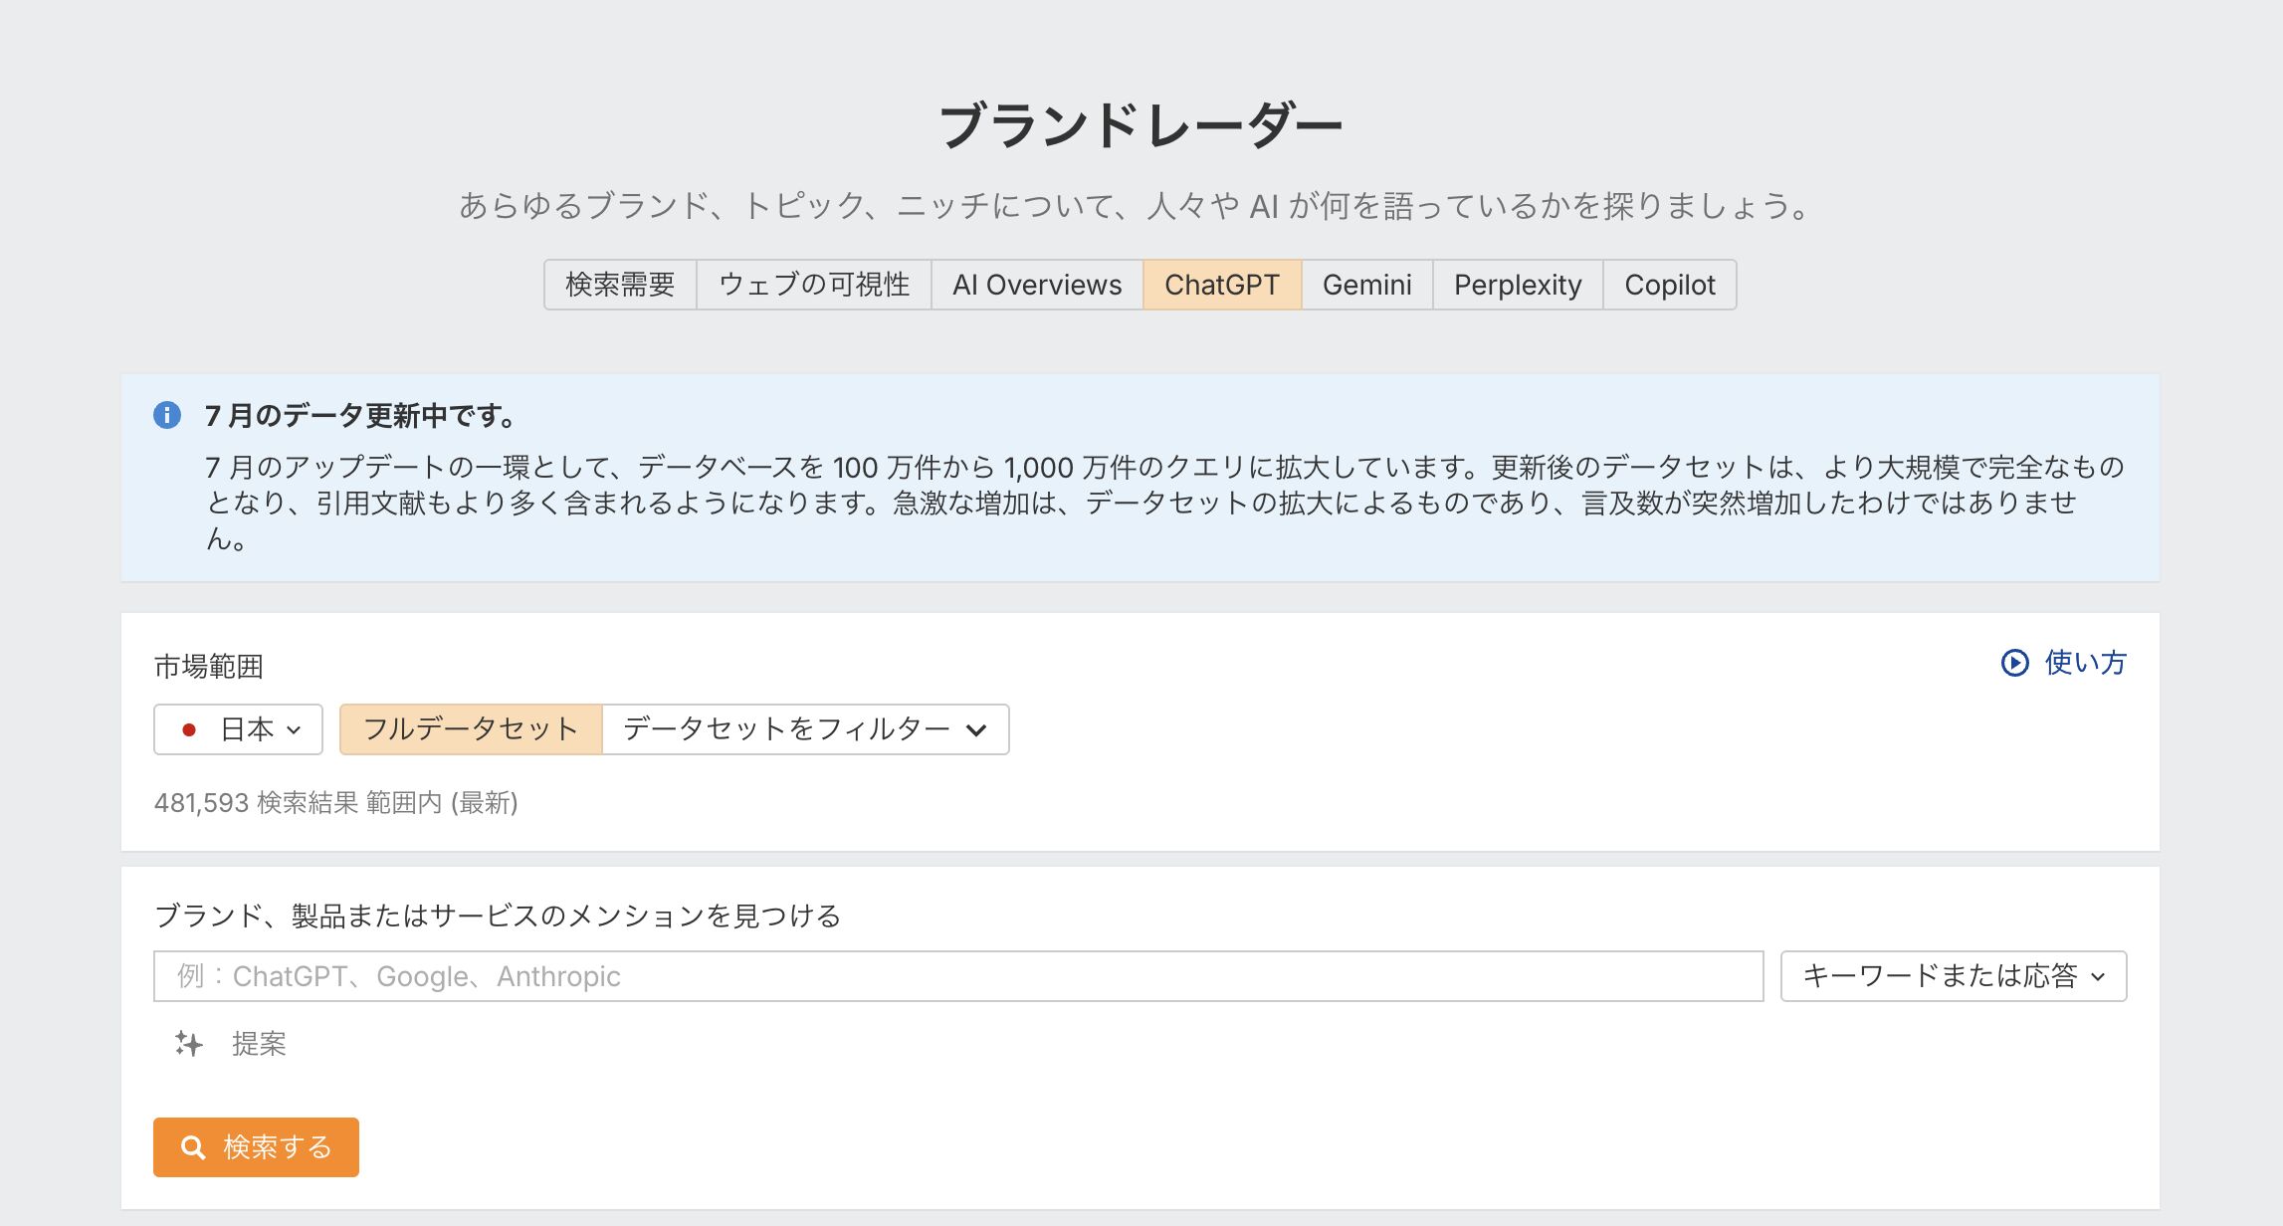Screen dimensions: 2283x1226
Task: Open the AI Overviews tab
Action: (1036, 285)
